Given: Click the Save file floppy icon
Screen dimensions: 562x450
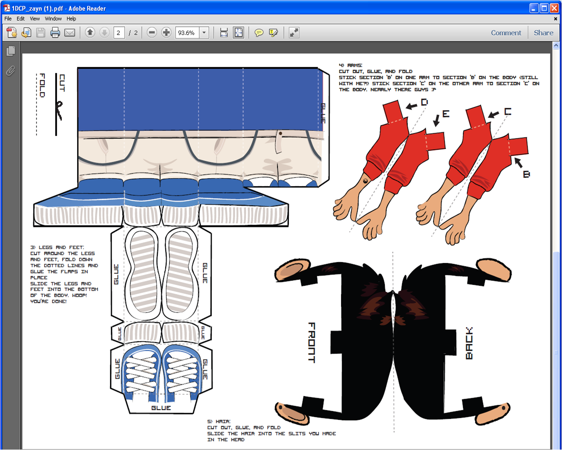Looking at the screenshot, I should [x=41, y=32].
